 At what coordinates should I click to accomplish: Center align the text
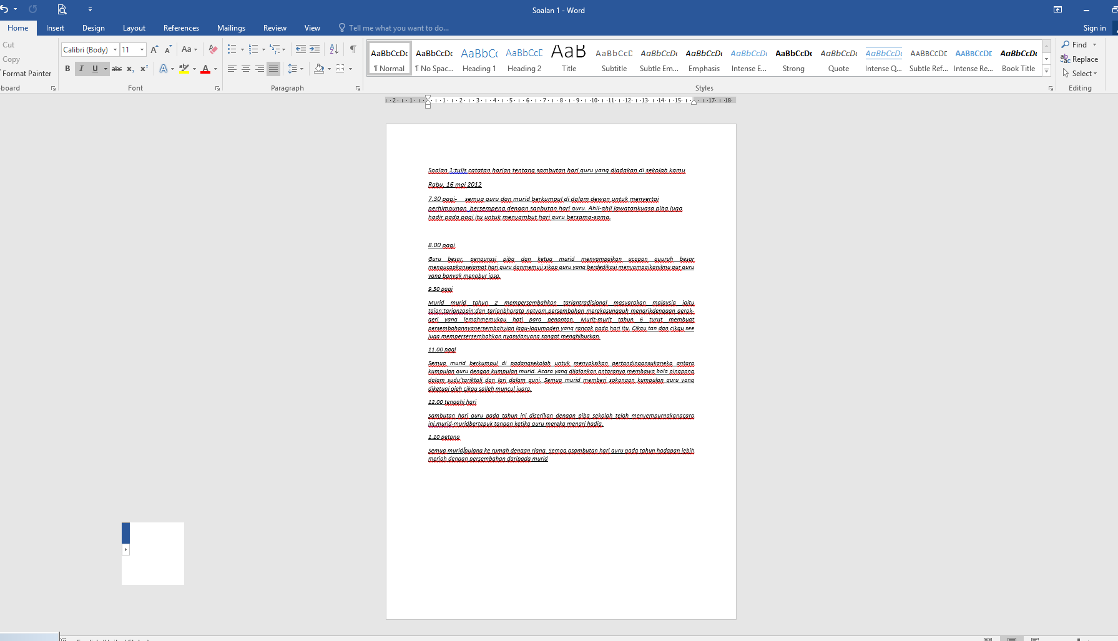pos(246,69)
